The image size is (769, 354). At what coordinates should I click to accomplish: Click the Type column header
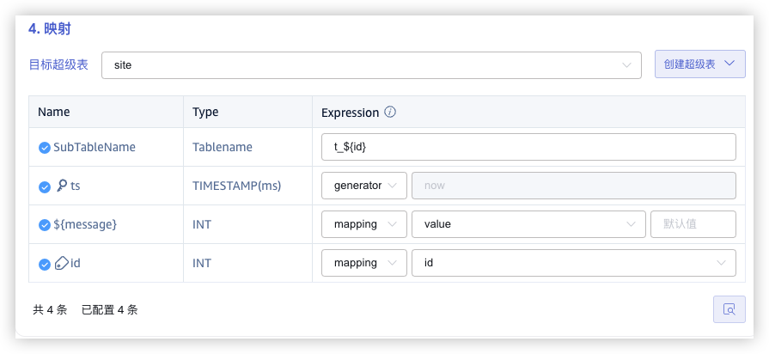(x=205, y=113)
